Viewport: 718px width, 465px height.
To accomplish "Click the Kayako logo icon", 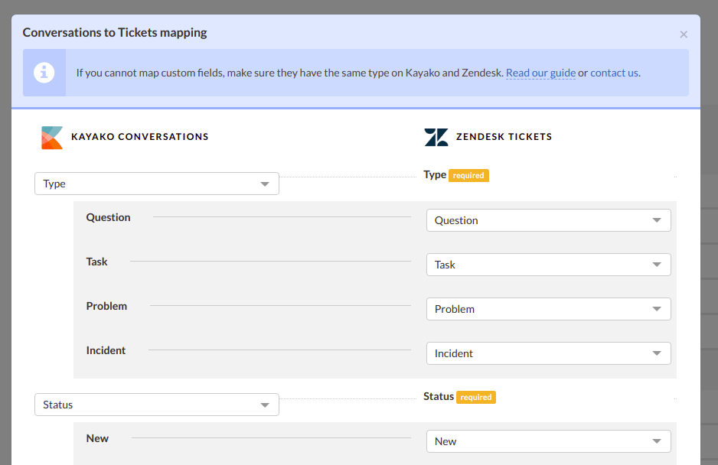I will pyautogui.click(x=52, y=138).
